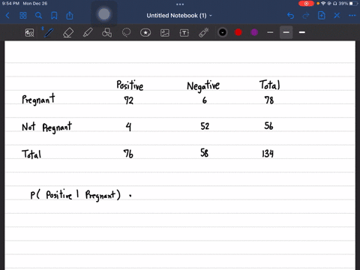The width and height of the screenshot is (360, 270).
Task: Select the Image insert tool
Action: 165,33
